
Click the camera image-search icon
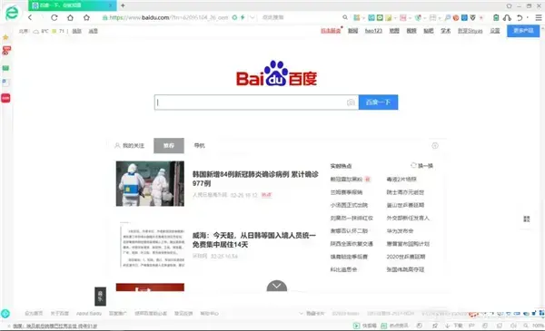[x=351, y=102]
